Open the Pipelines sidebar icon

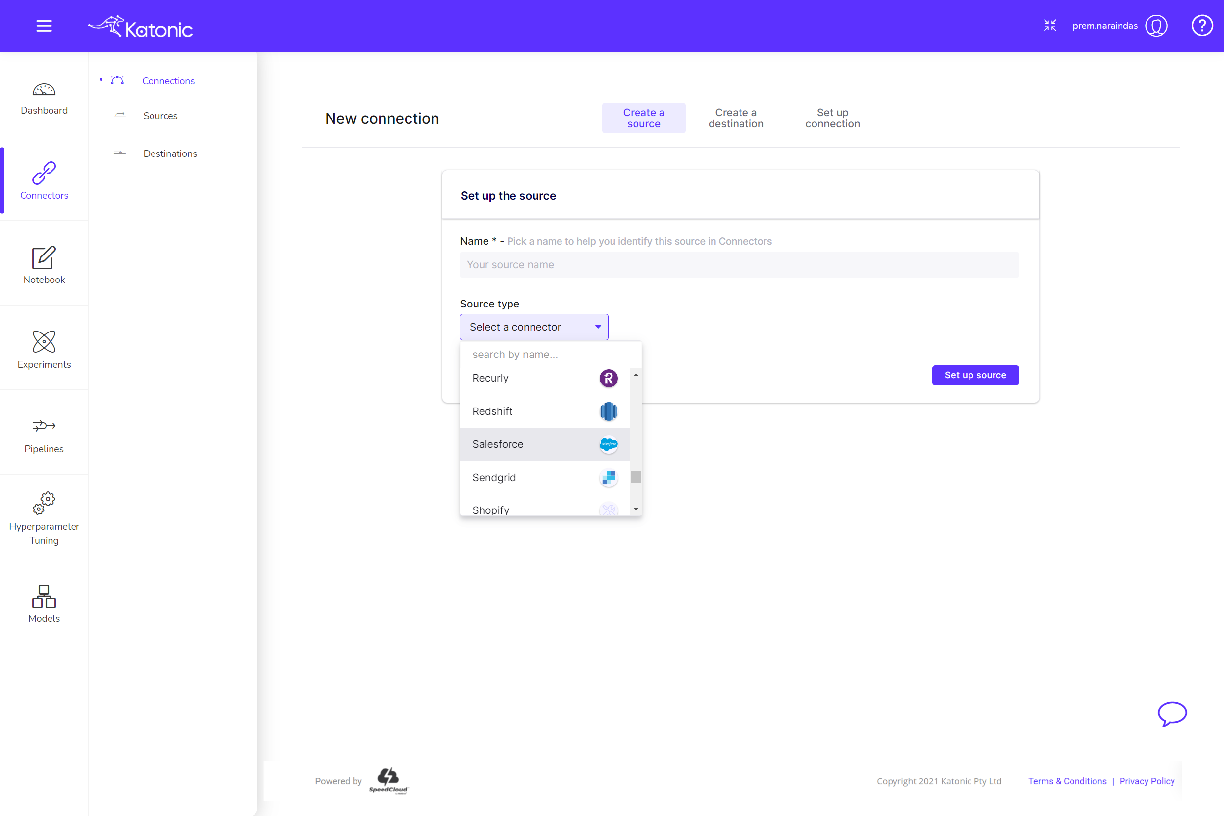click(44, 426)
